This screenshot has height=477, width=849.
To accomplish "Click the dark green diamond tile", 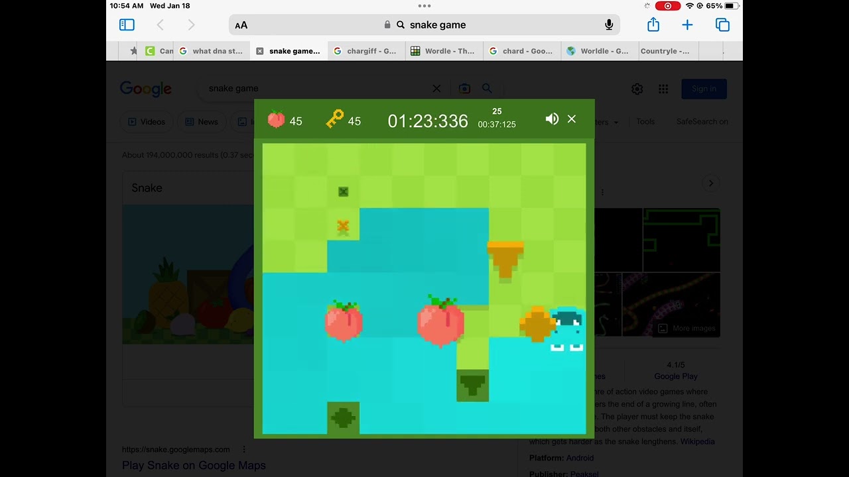I will 344,418.
